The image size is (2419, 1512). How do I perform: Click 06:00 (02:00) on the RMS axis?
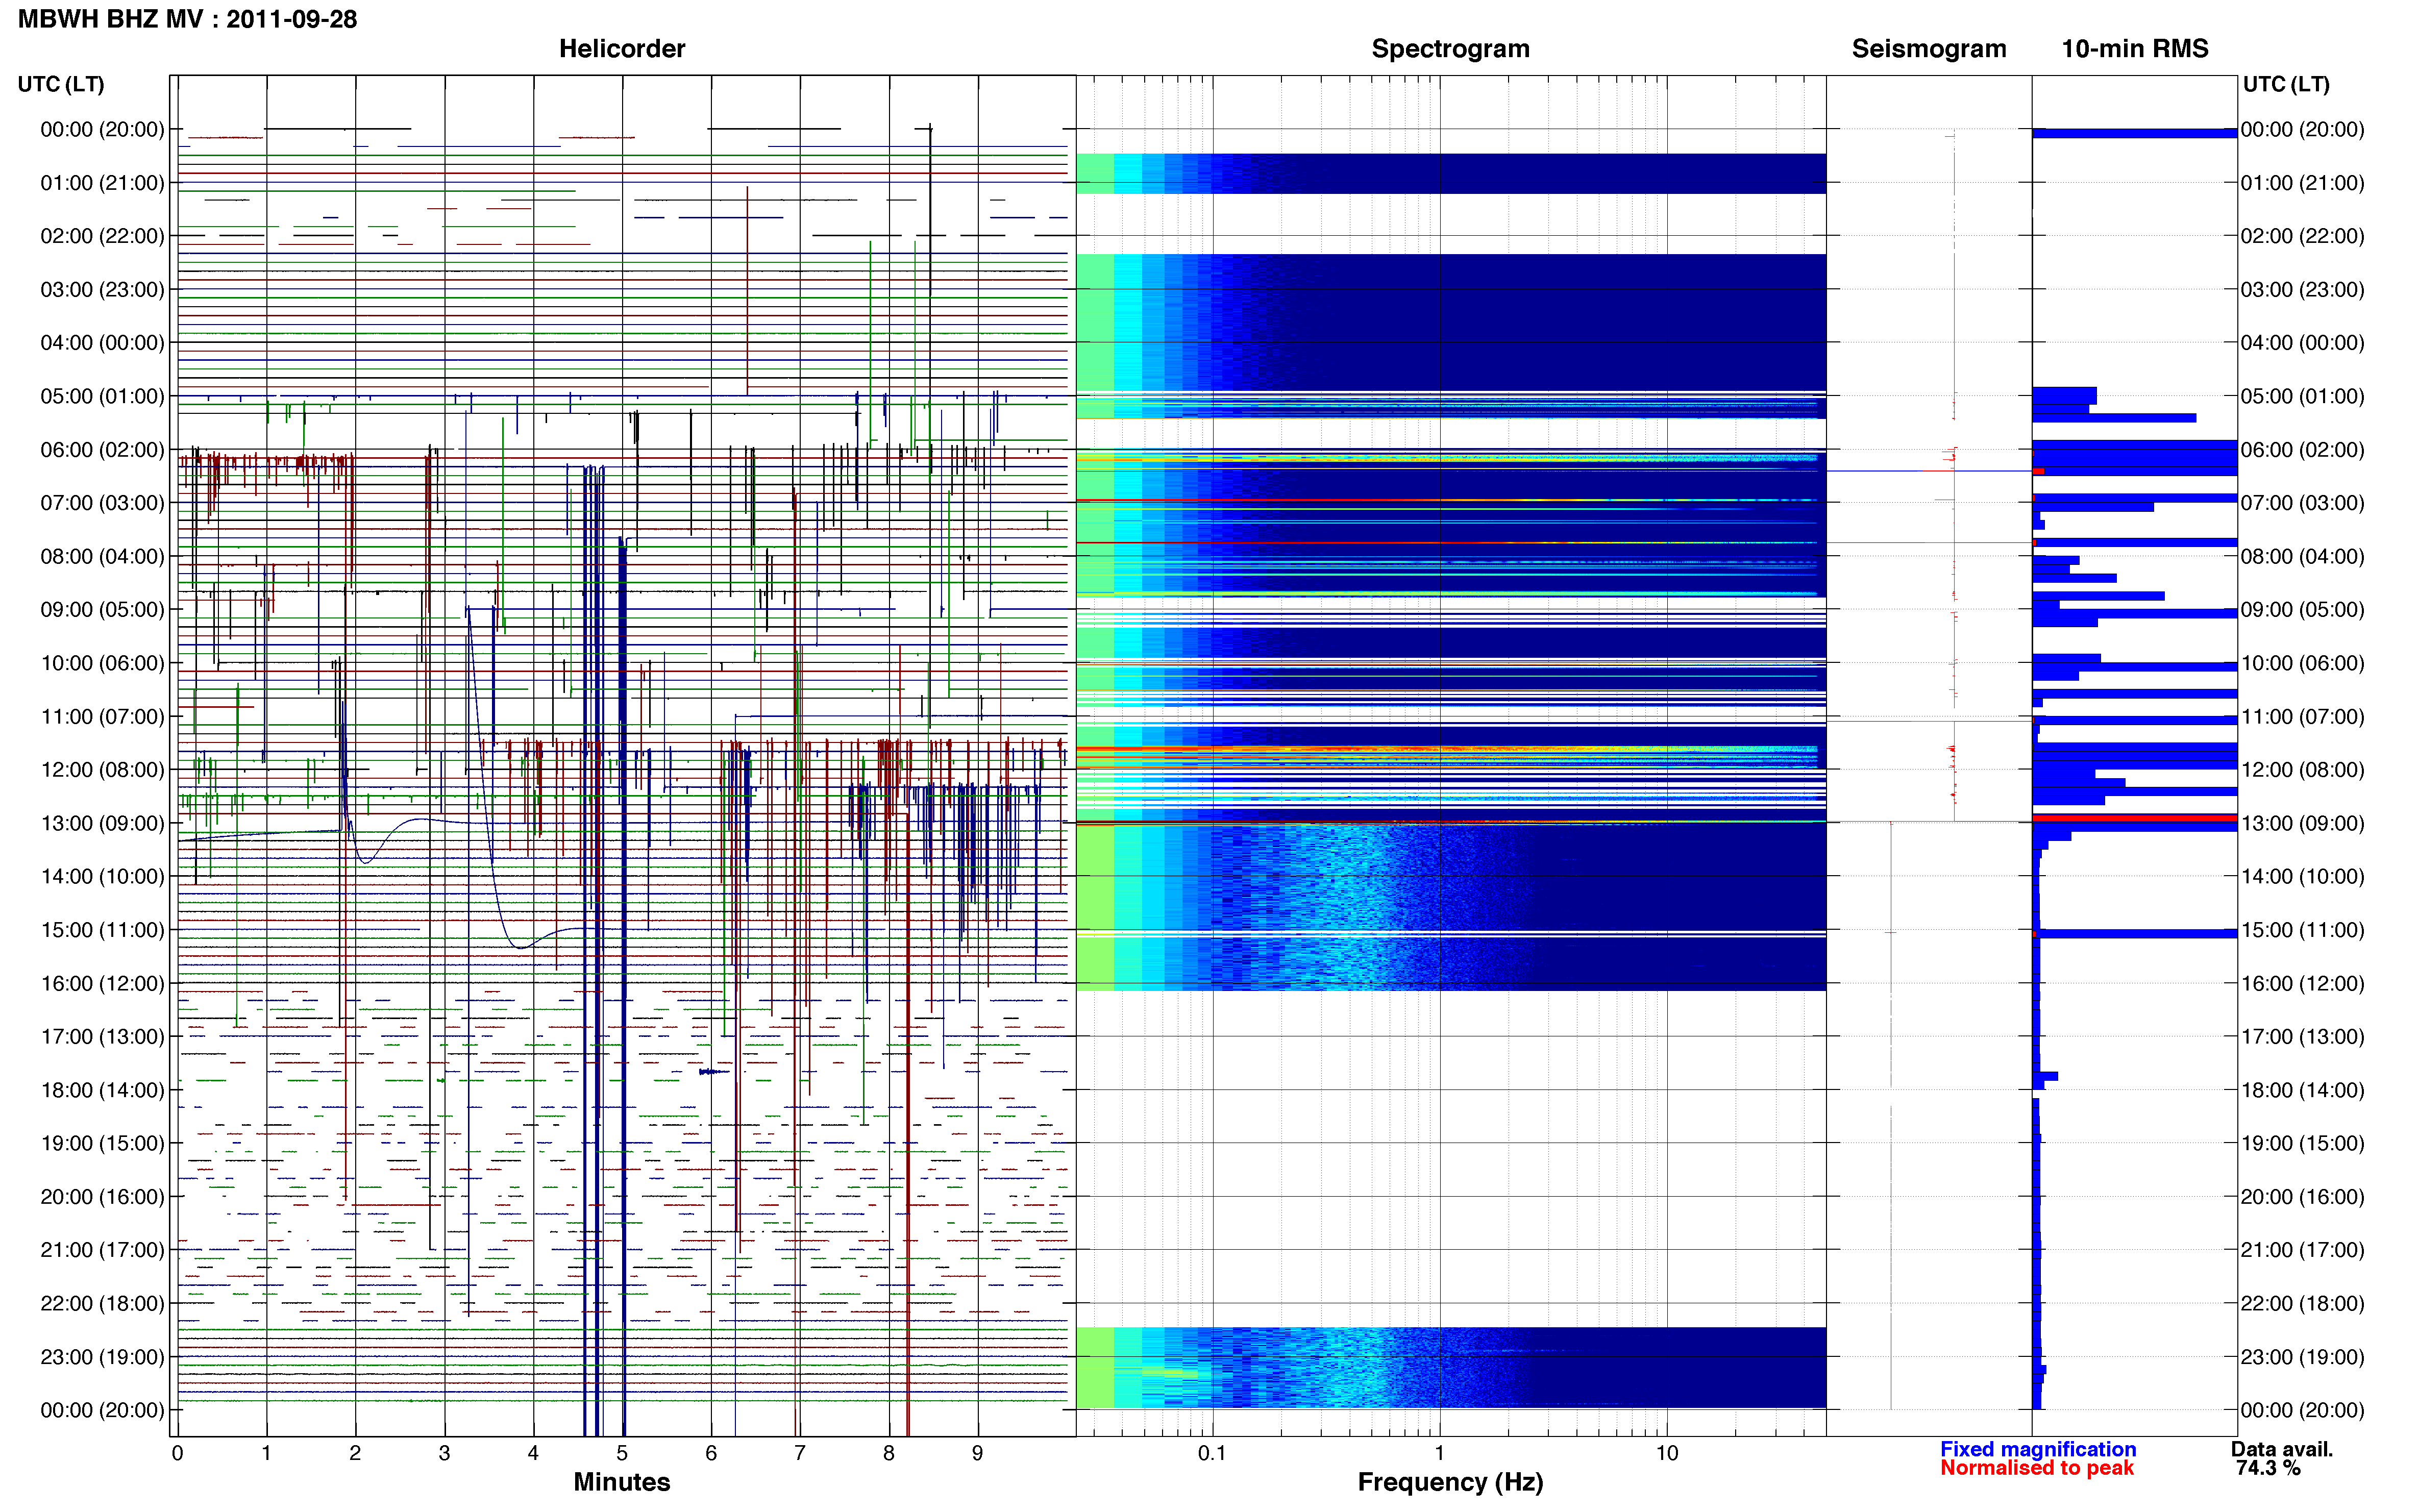[2303, 450]
